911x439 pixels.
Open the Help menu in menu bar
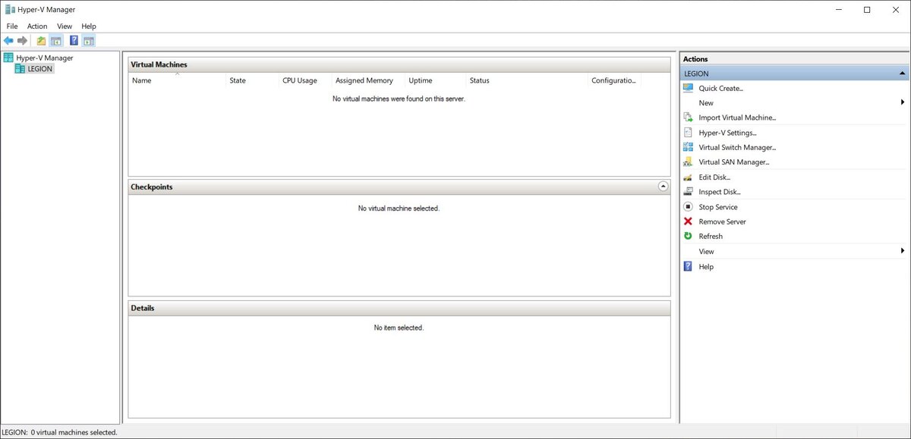[x=89, y=26]
